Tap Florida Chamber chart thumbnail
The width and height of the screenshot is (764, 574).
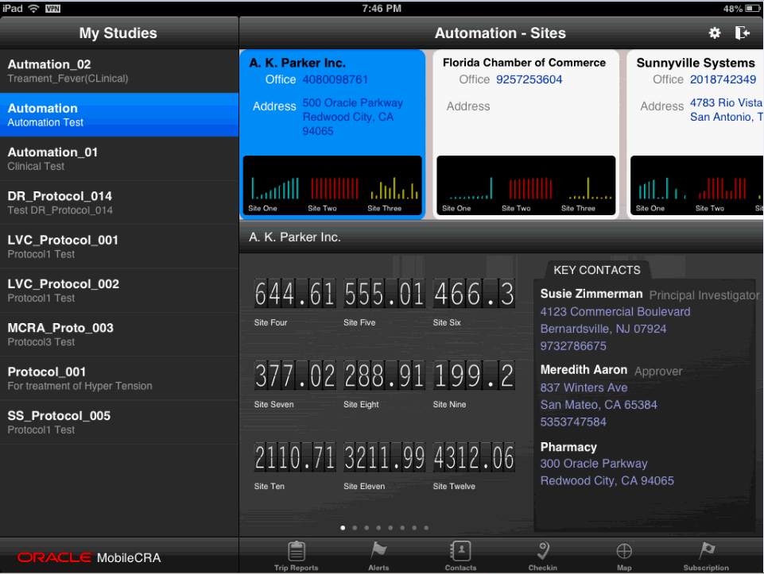click(525, 185)
